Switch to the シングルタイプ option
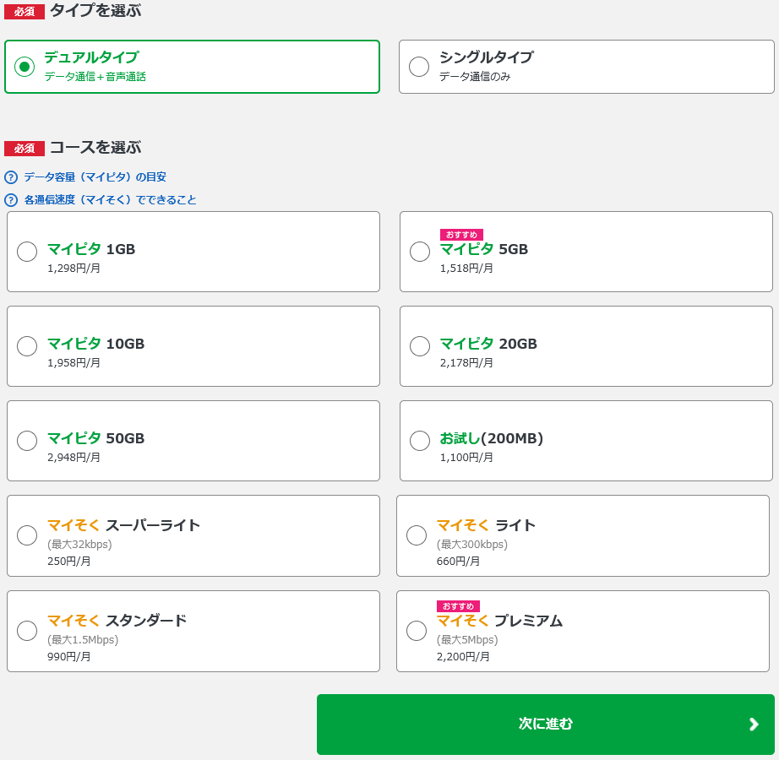This screenshot has width=779, height=760. coord(419,66)
